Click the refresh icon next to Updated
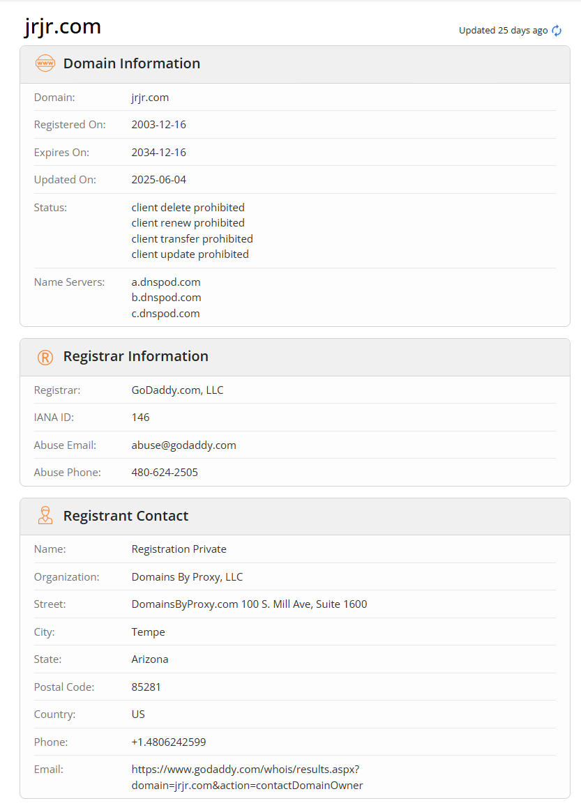This screenshot has height=803, width=581. click(557, 31)
